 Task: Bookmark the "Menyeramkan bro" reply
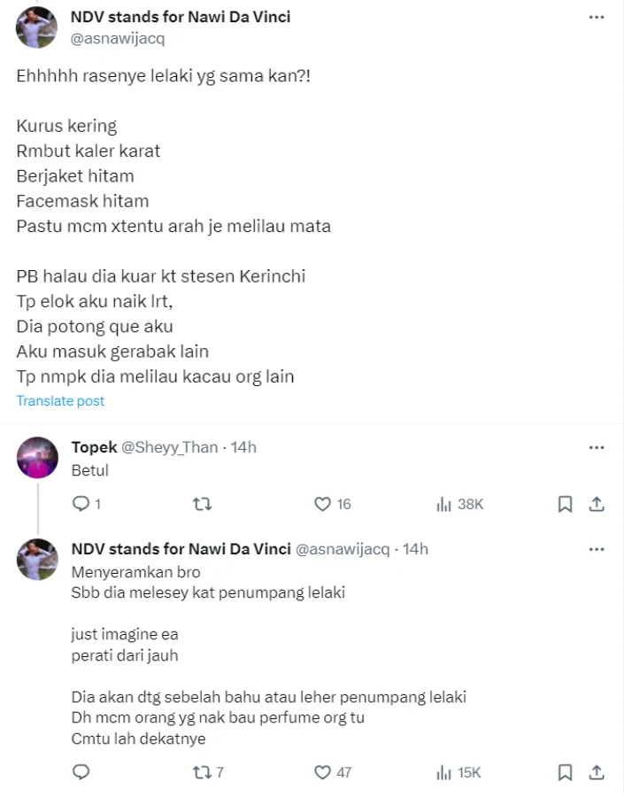[565, 772]
